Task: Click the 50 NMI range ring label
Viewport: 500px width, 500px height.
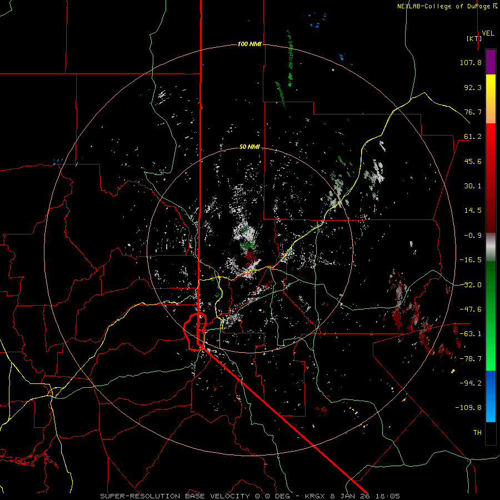Action: tap(249, 147)
